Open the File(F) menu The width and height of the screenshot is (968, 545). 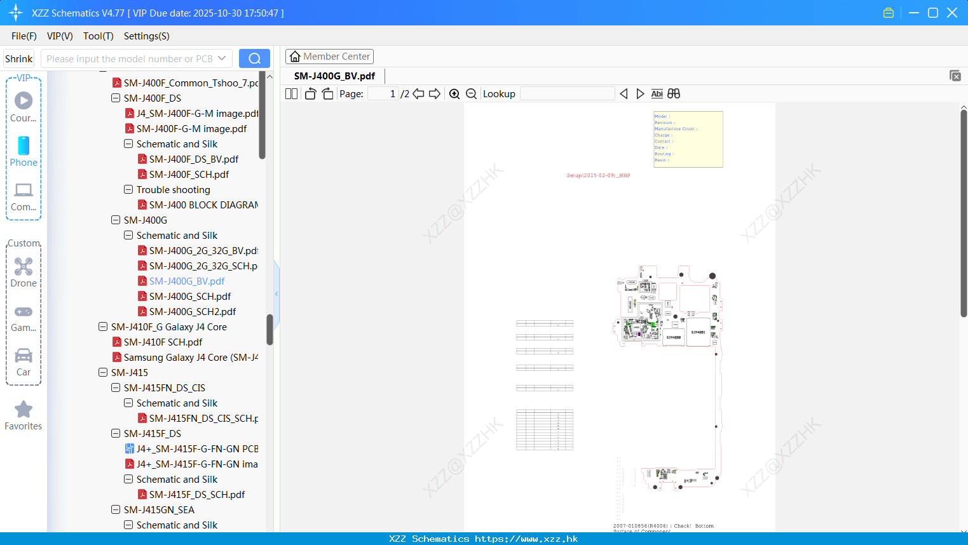[24, 36]
